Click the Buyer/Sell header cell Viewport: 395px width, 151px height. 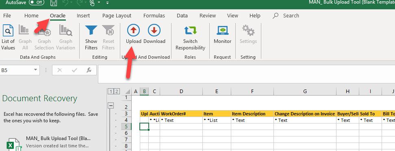coord(347,114)
